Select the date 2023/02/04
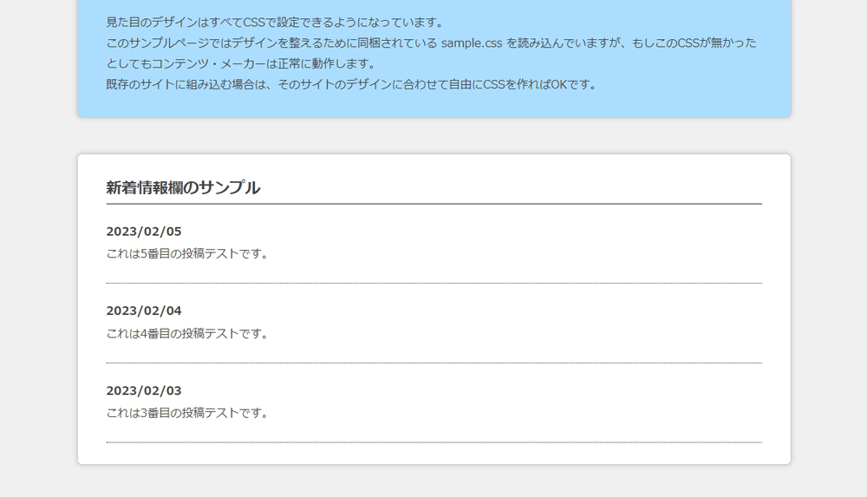Image resolution: width=867 pixels, height=497 pixels. (x=144, y=311)
